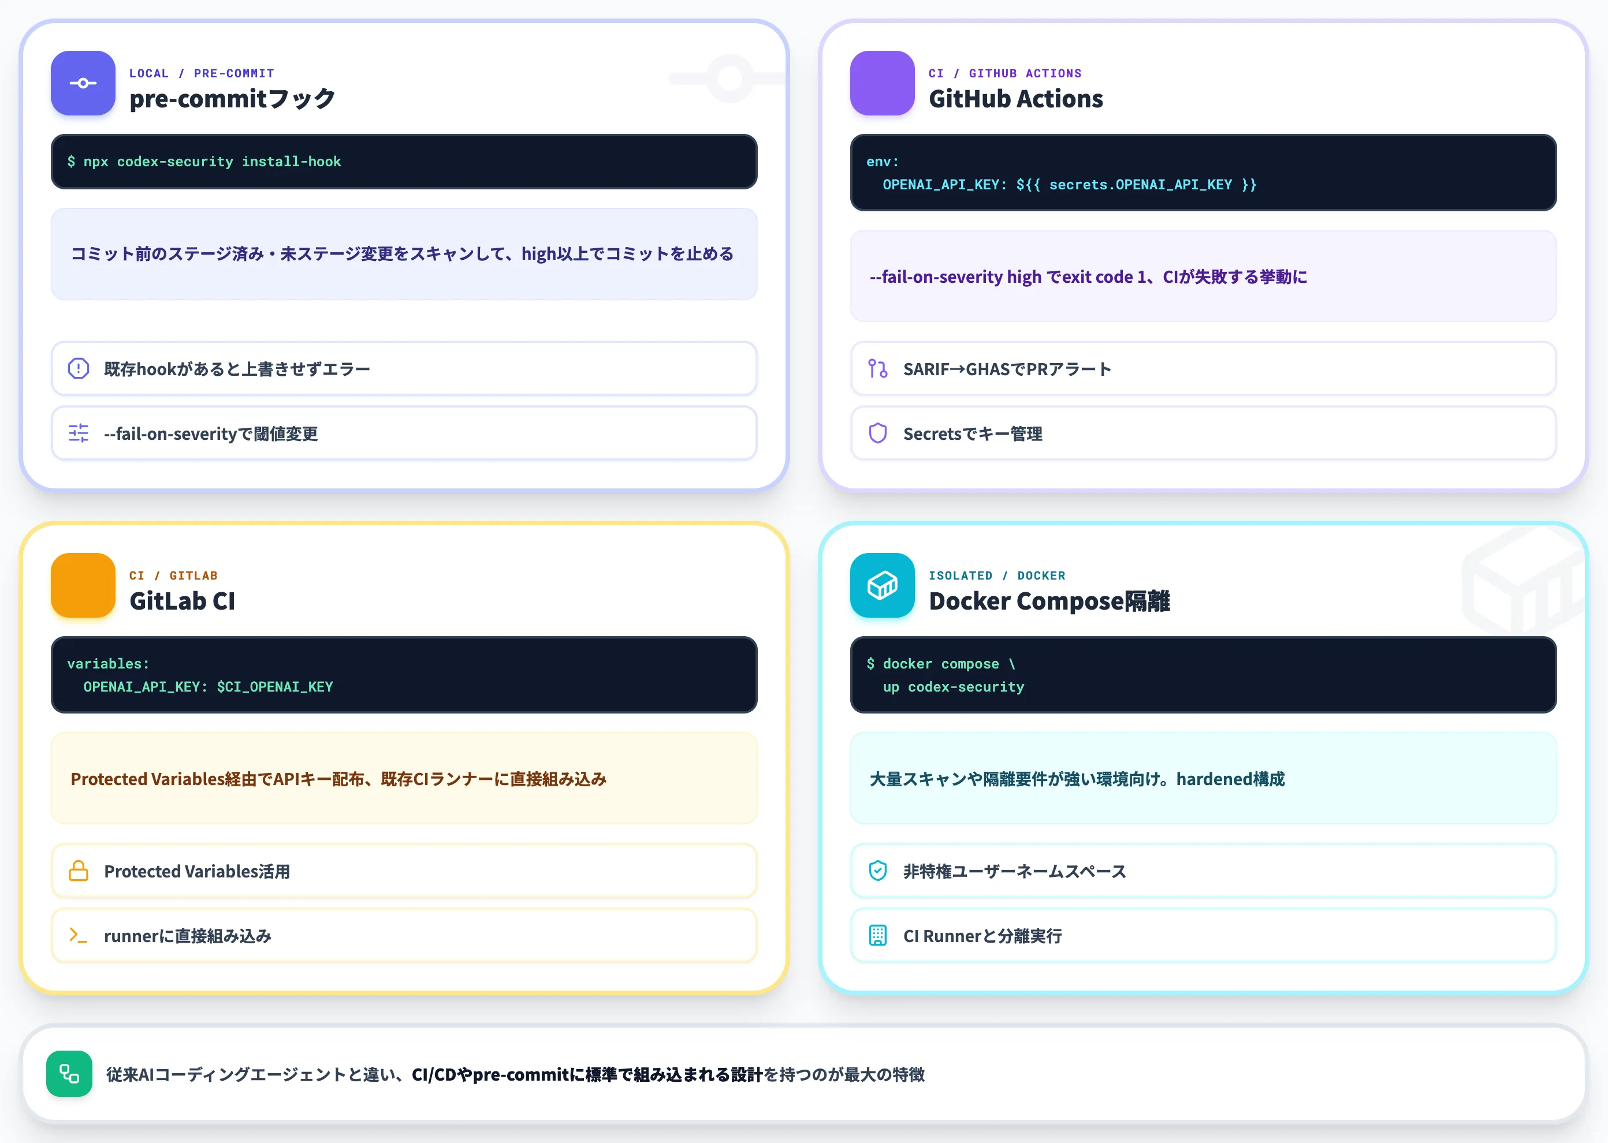The width and height of the screenshot is (1608, 1143).
Task: Click lock icon beside Protected Variables活用
Action: 78,871
